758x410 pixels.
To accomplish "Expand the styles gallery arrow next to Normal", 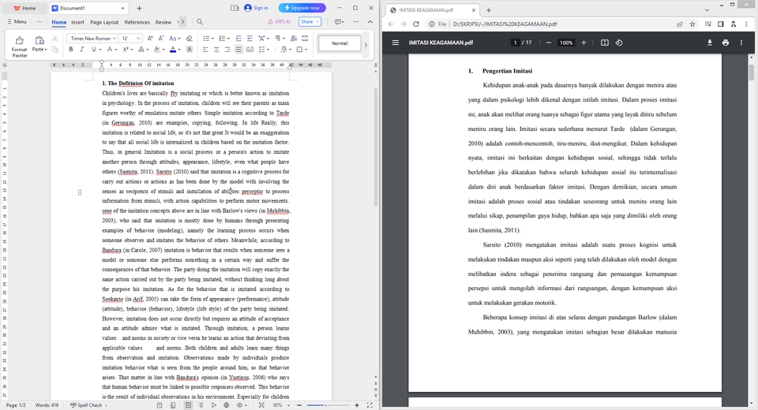I will coord(366,44).
